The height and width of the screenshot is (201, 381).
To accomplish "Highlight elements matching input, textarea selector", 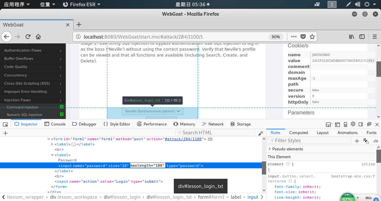I will coord(290,181).
